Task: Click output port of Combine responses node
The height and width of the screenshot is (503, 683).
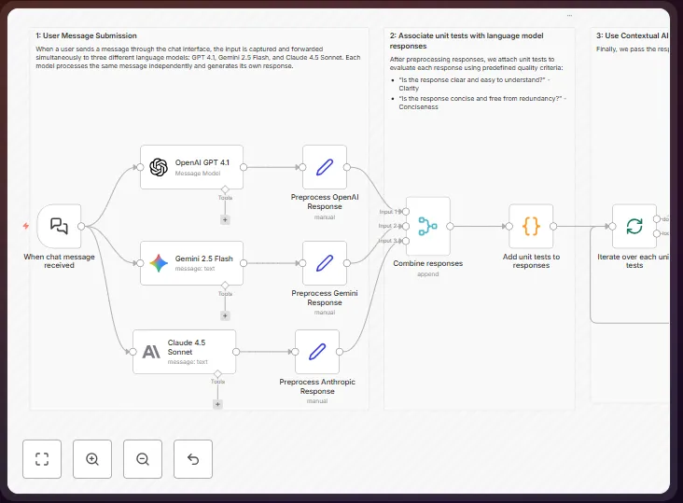Action: 450,226
